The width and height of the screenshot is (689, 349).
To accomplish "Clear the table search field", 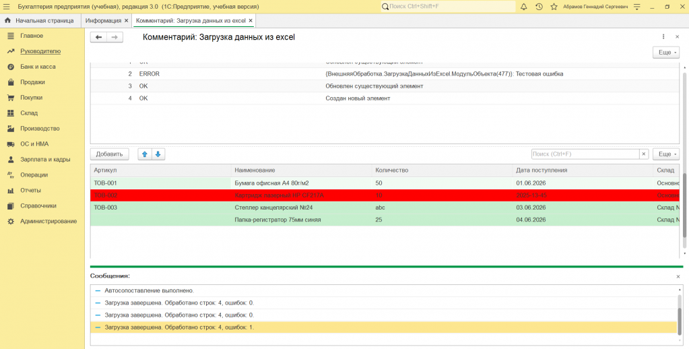I will [644, 154].
